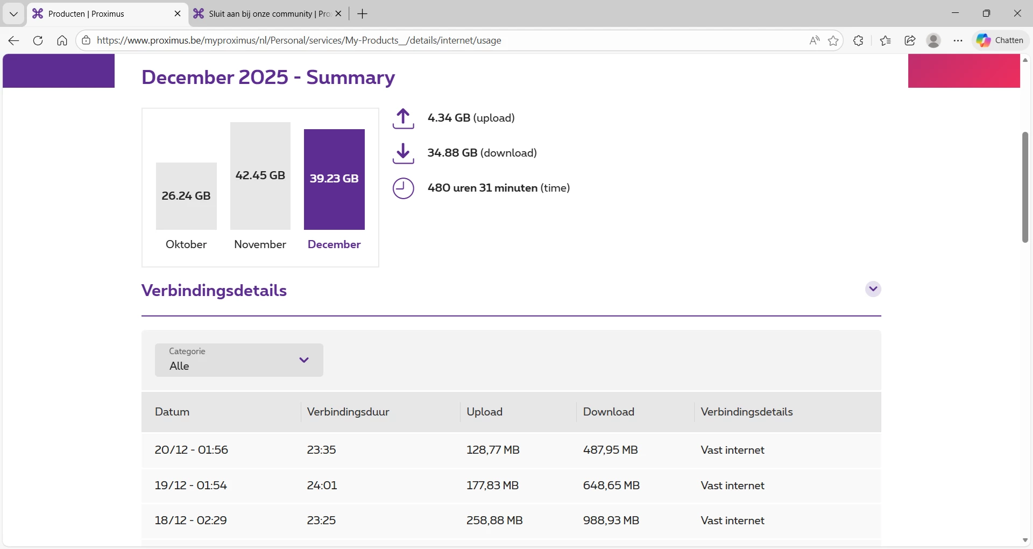The width and height of the screenshot is (1033, 549).
Task: Open Copilot Chatten button
Action: click(1000, 40)
